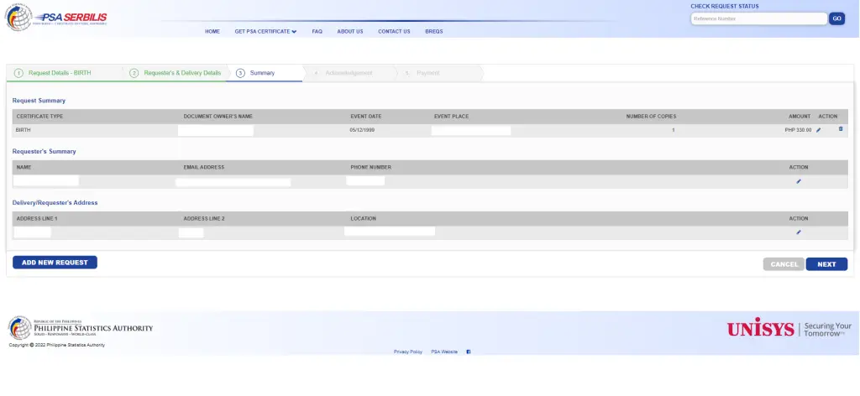Click the PHP 330.00 amount
Viewport: 860px width, 396px height.
coord(798,130)
